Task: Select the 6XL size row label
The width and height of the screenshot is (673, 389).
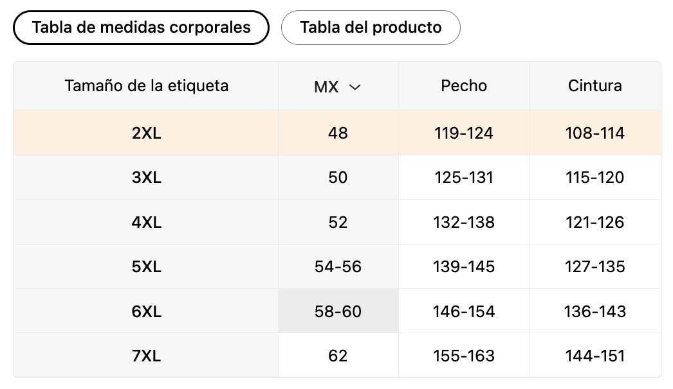Action: click(x=146, y=311)
